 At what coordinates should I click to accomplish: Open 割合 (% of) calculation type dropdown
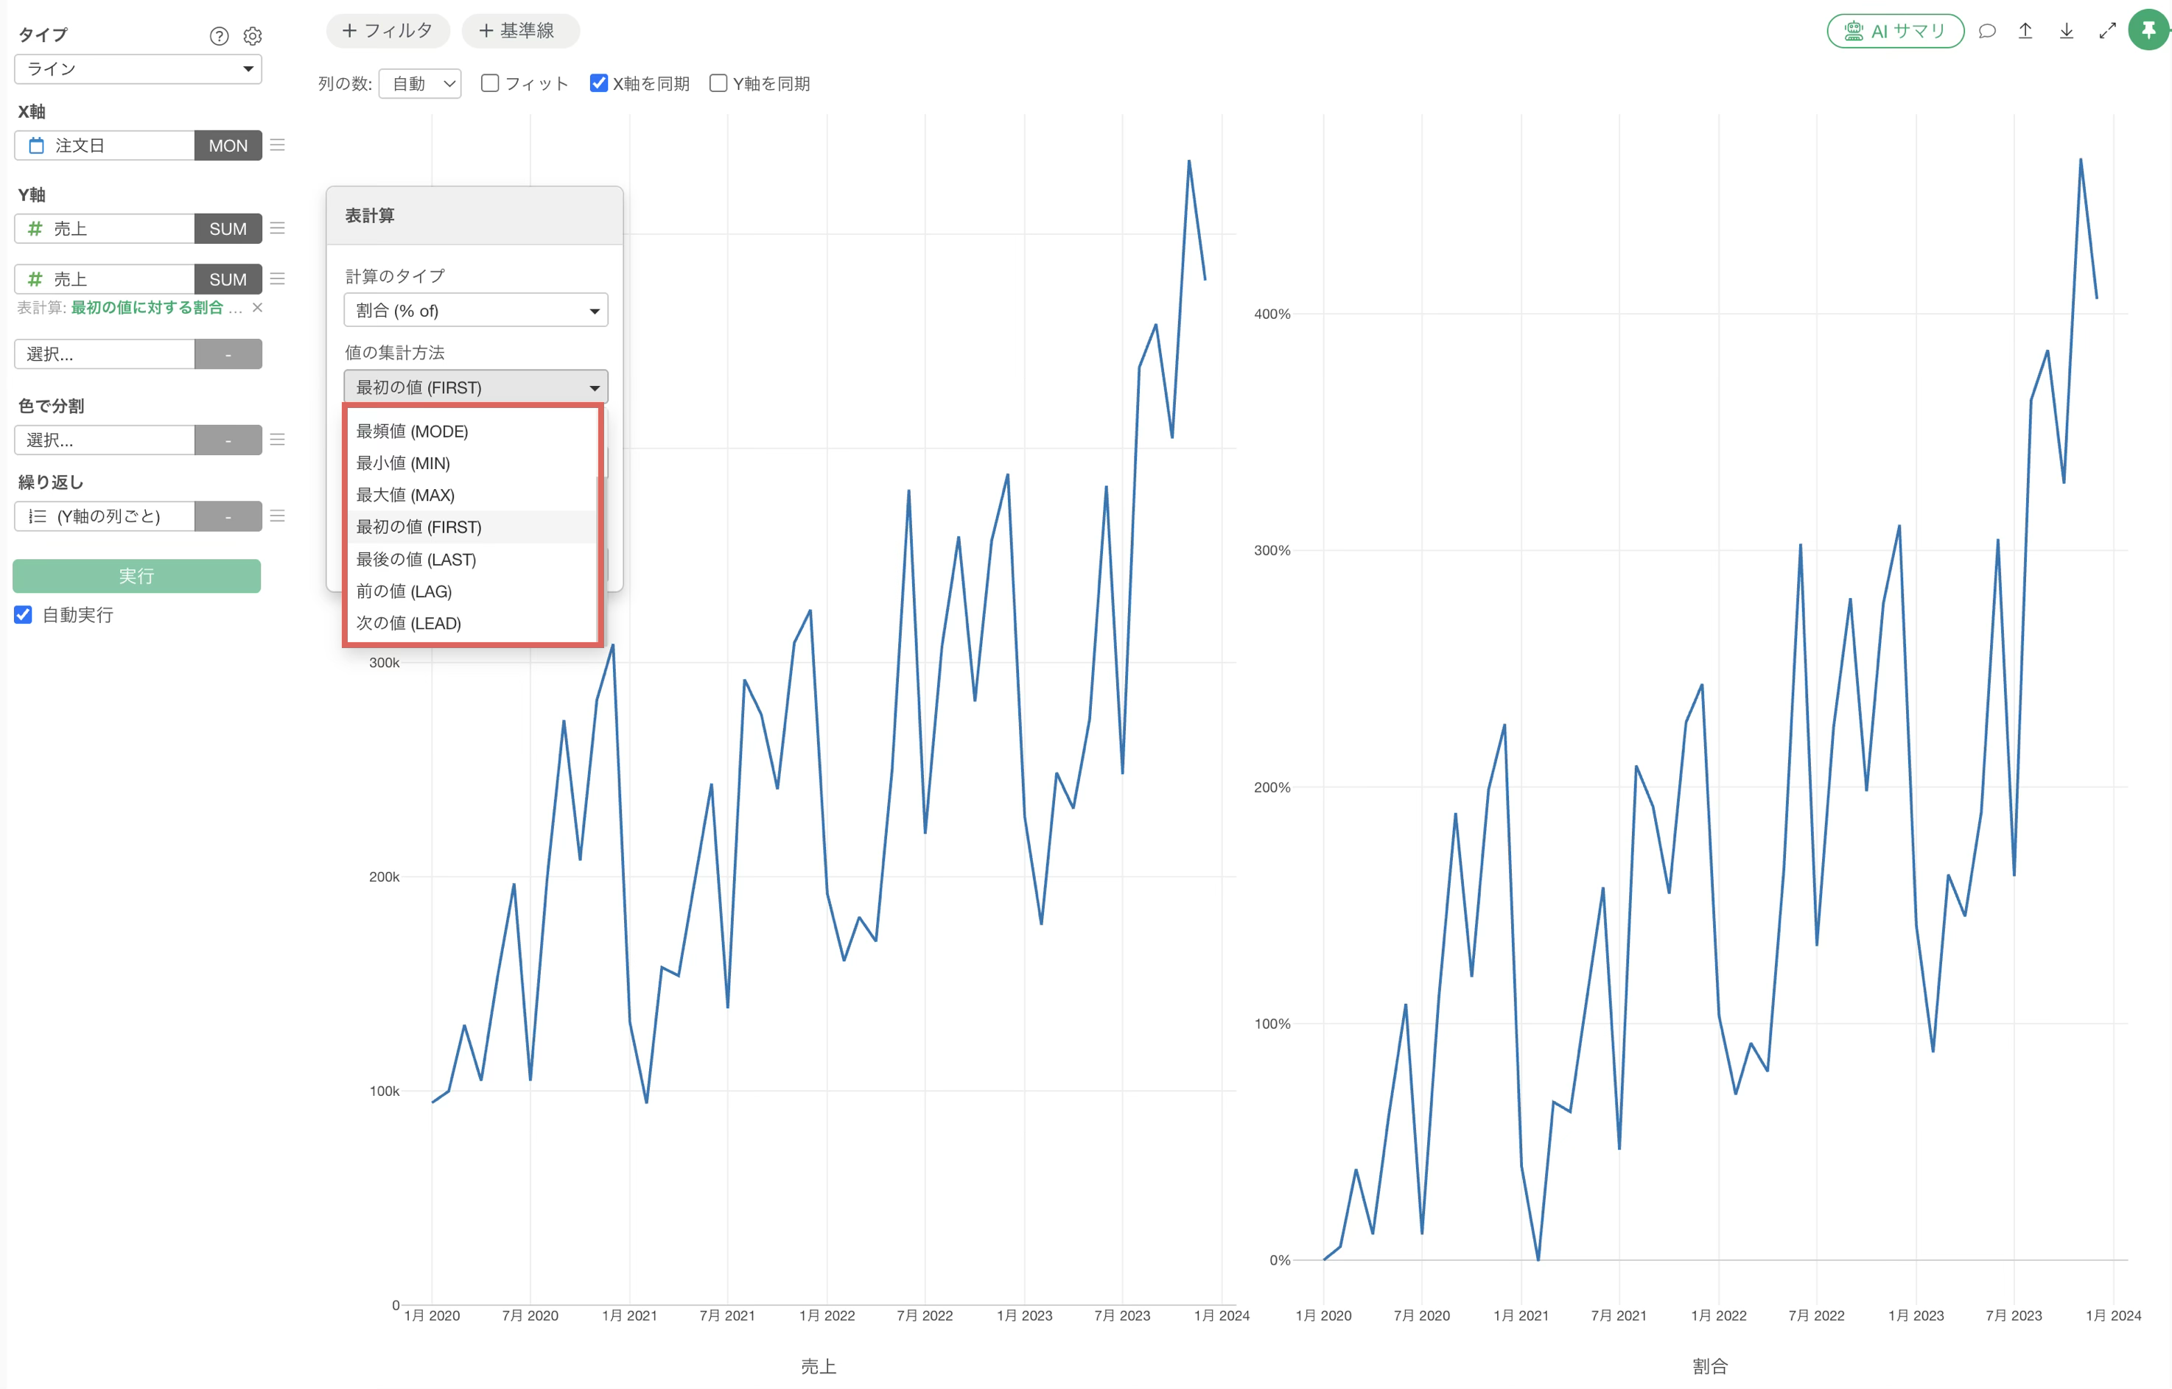(475, 310)
